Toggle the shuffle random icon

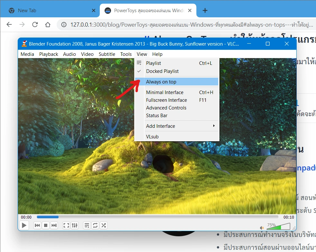(x=104, y=225)
